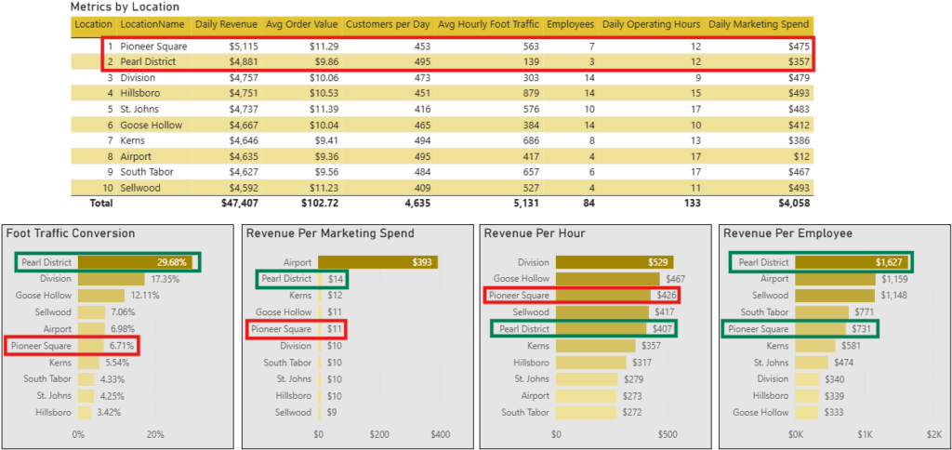Click Division 17.35% bar in Foot Traffic Conversion
Image resolution: width=952 pixels, height=450 pixels.
point(112,279)
